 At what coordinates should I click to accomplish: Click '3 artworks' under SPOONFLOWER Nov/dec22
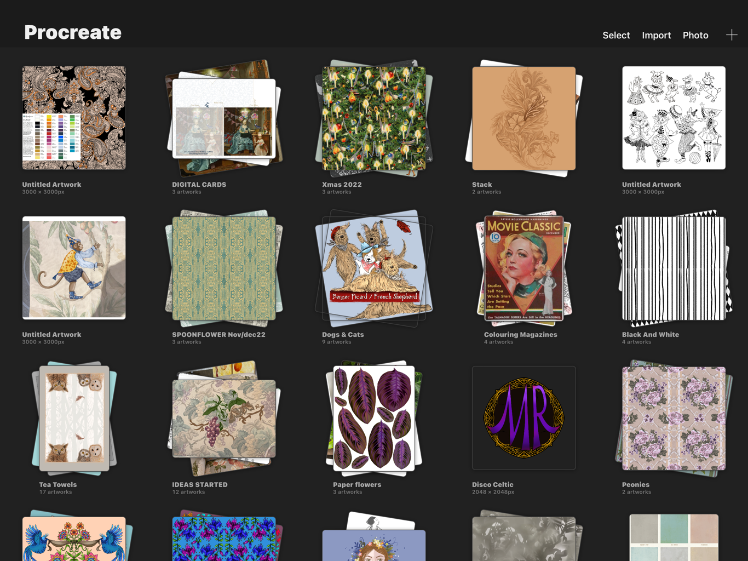pos(187,342)
